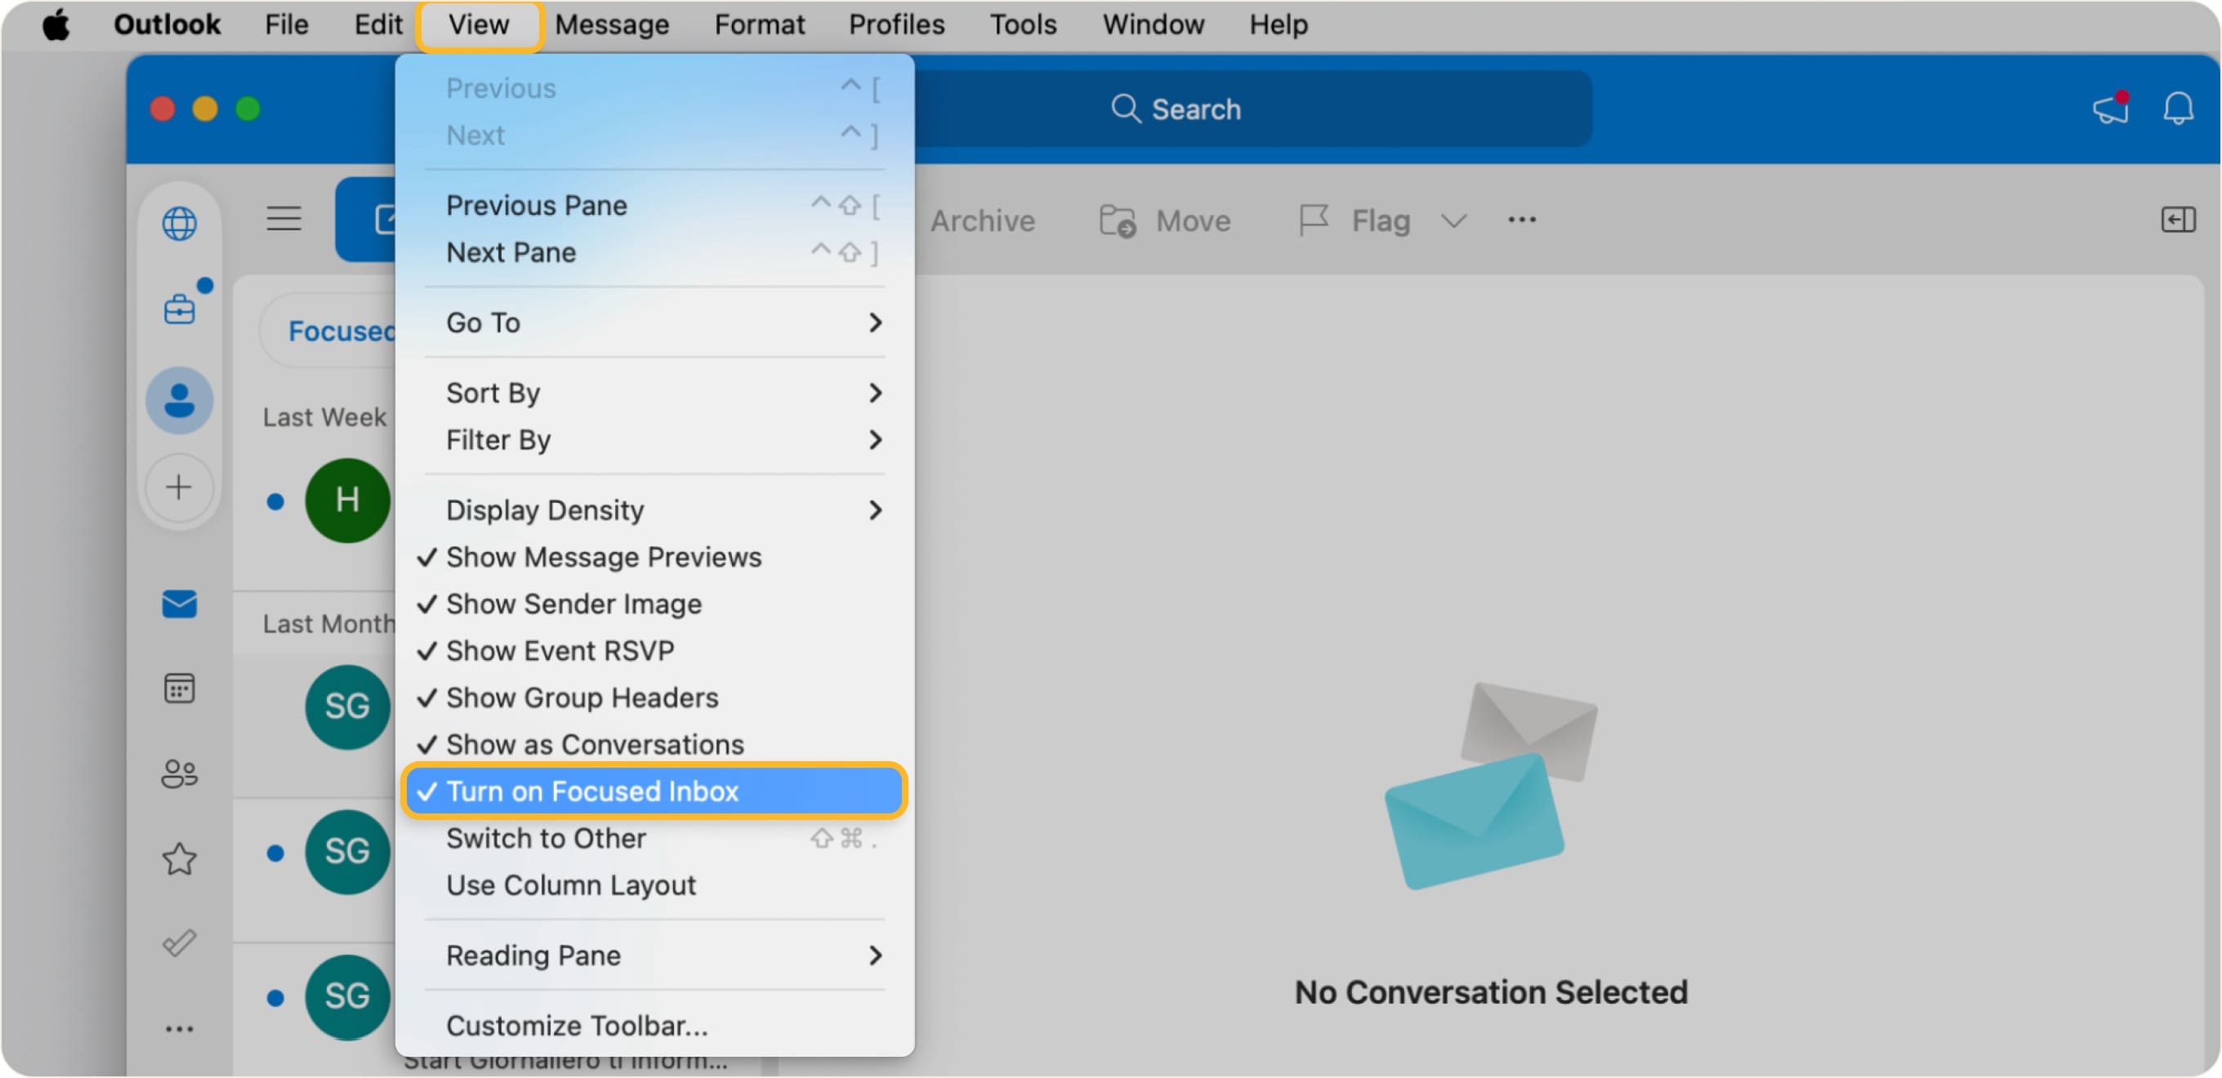Open the Format menu
The width and height of the screenshot is (2222, 1078).
point(759,24)
